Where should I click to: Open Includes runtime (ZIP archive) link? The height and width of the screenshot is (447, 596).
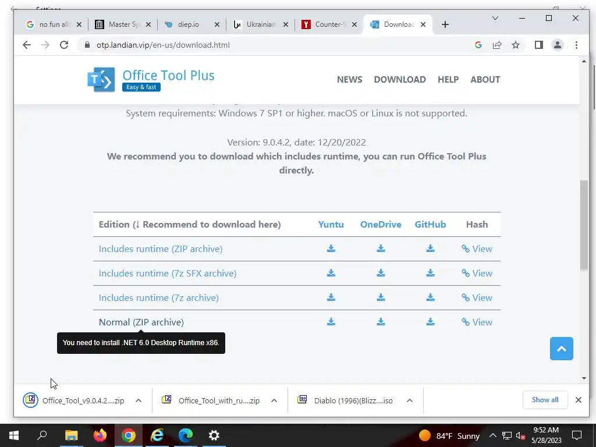[161, 249]
